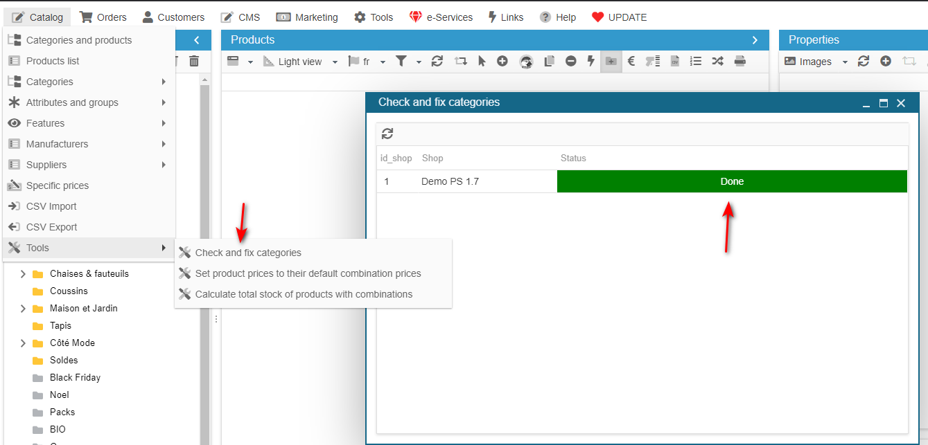
Task: Click the trash icon in categories panel
Action: tap(194, 62)
